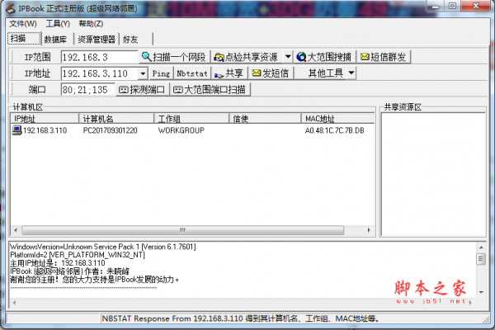Open the dropdown arrow next to 点验共享资源
Viewport: 495px width, 330px height.
[288, 57]
